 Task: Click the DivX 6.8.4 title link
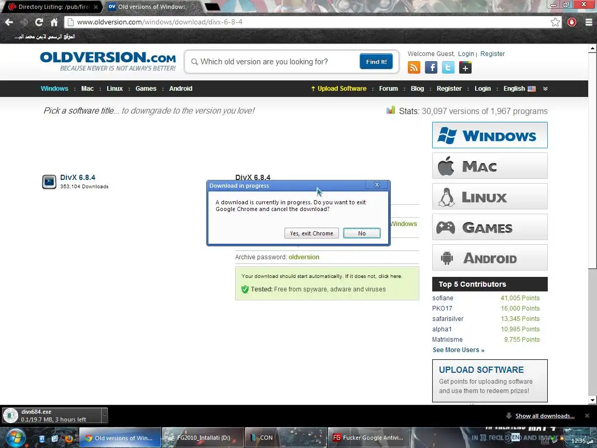(78, 177)
